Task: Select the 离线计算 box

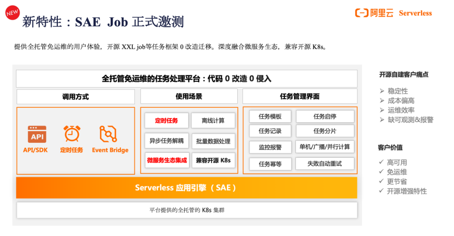Action: tap(213, 120)
